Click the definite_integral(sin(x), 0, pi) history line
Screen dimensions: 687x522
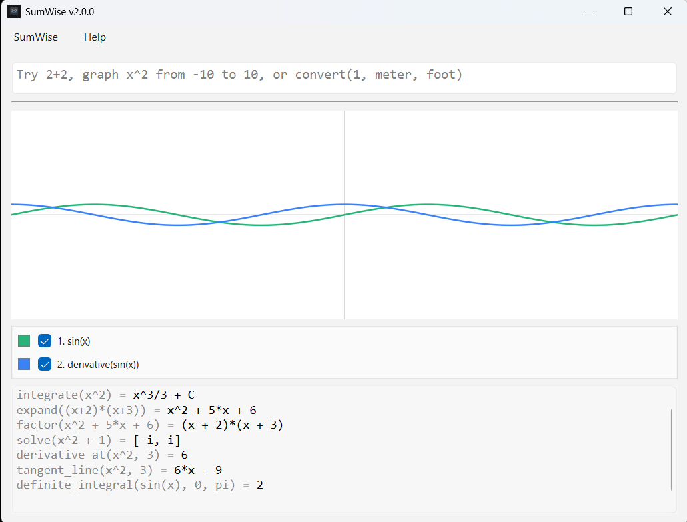(x=140, y=485)
